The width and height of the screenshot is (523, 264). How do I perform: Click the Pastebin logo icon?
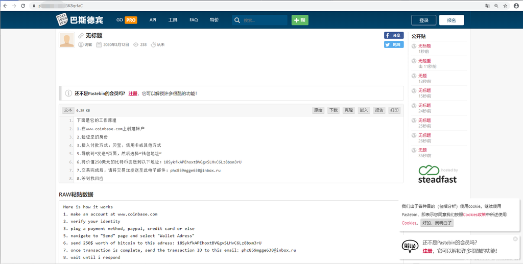(x=62, y=20)
